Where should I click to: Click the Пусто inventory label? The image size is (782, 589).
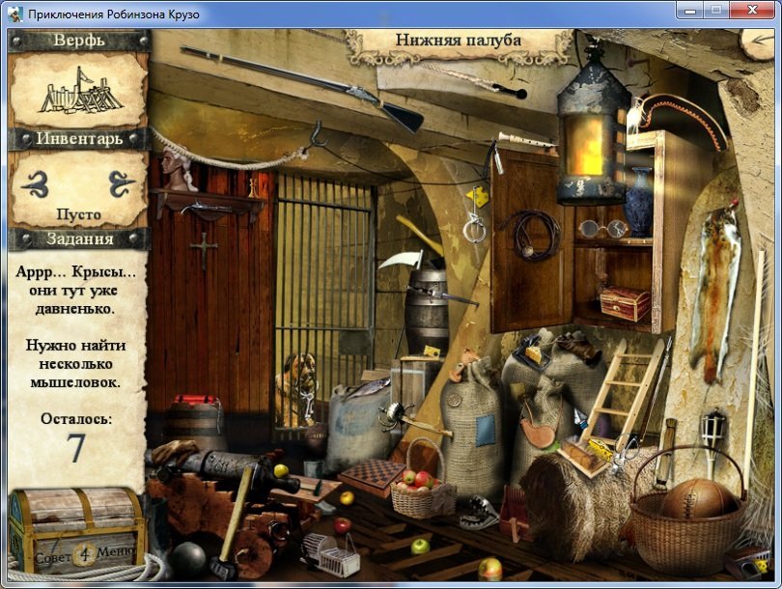pos(79,214)
